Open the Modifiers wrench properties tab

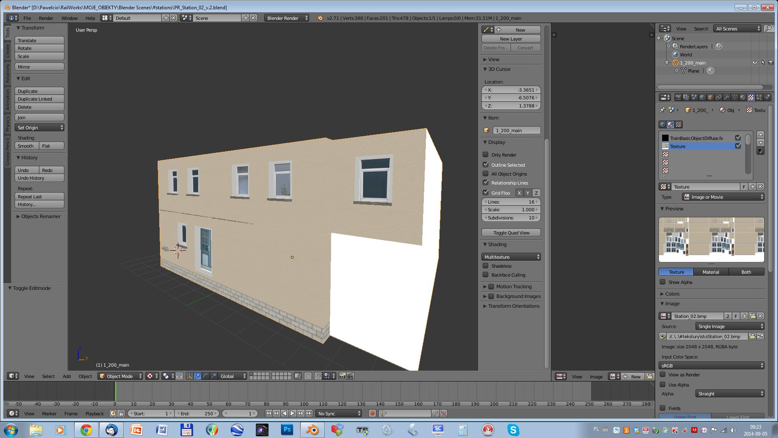click(727, 97)
